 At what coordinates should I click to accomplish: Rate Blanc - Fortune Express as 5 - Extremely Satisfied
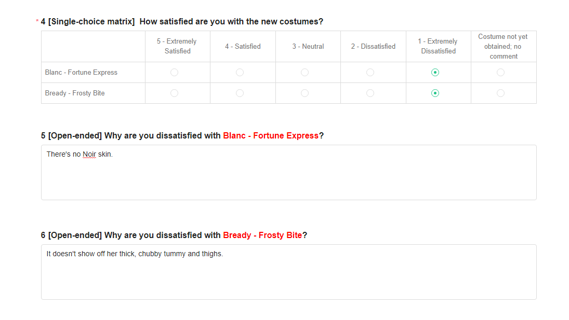[174, 73]
